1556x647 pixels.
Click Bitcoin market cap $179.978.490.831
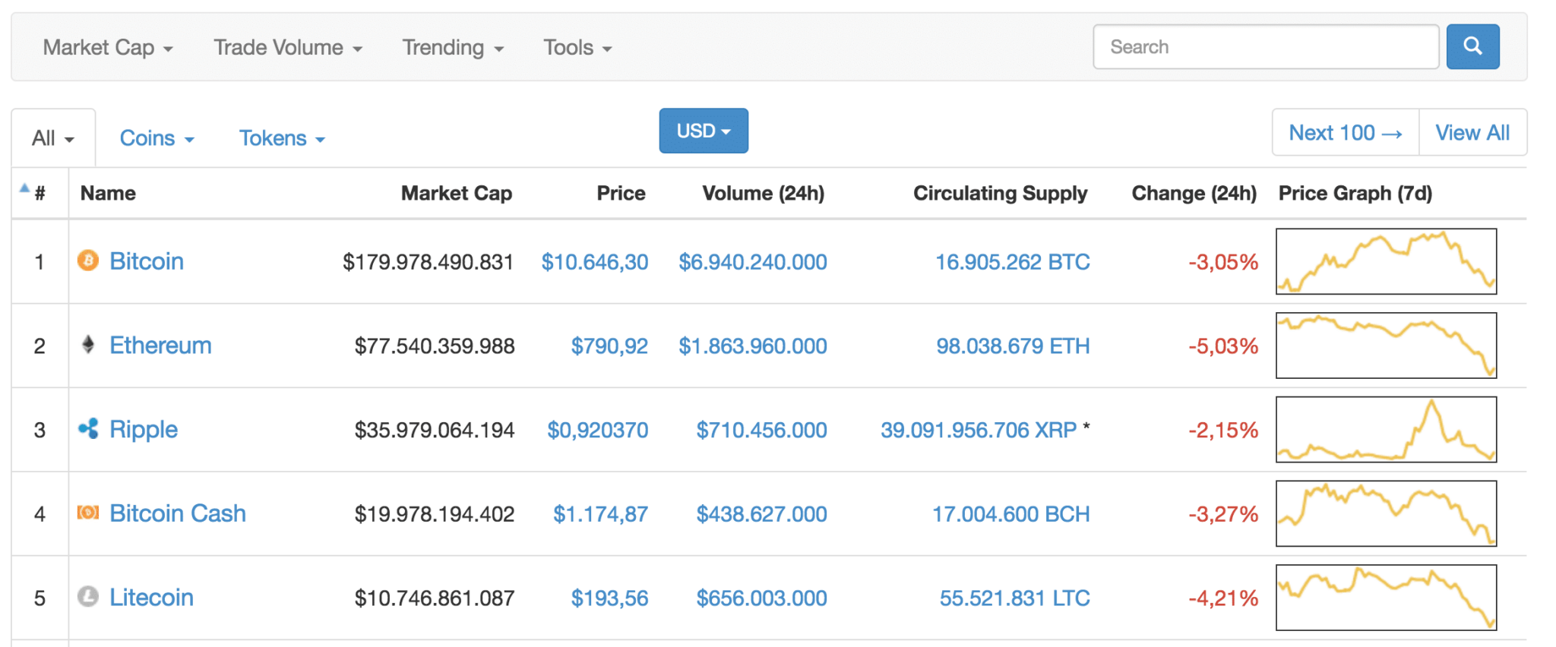tap(428, 262)
